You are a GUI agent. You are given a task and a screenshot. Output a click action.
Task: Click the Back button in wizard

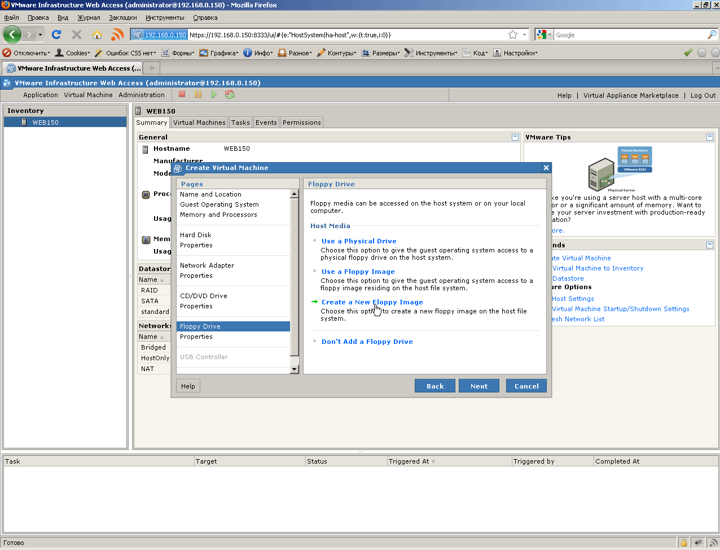[x=435, y=386]
